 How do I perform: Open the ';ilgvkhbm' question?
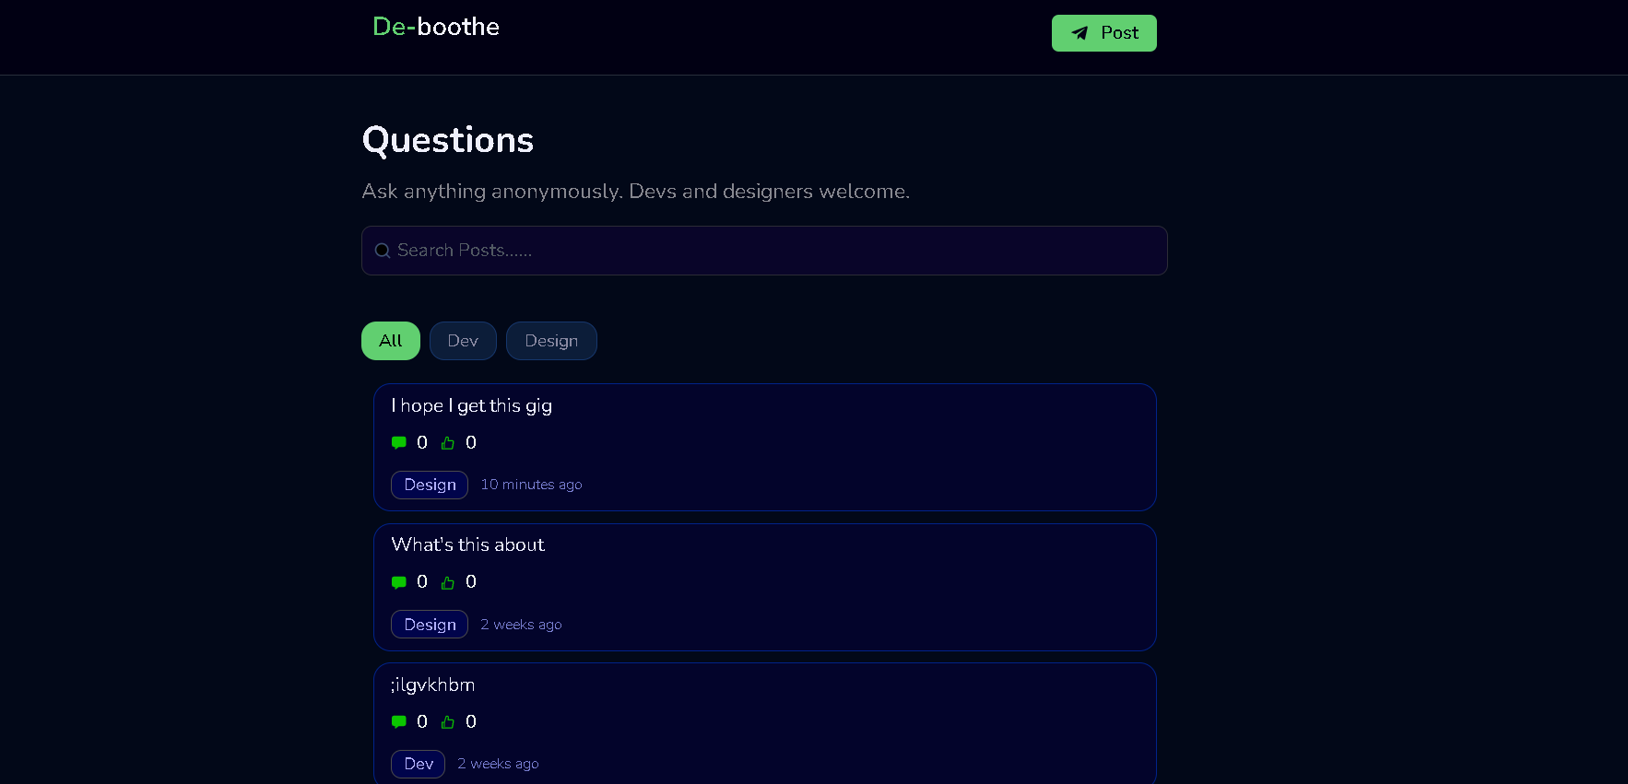[x=433, y=685]
